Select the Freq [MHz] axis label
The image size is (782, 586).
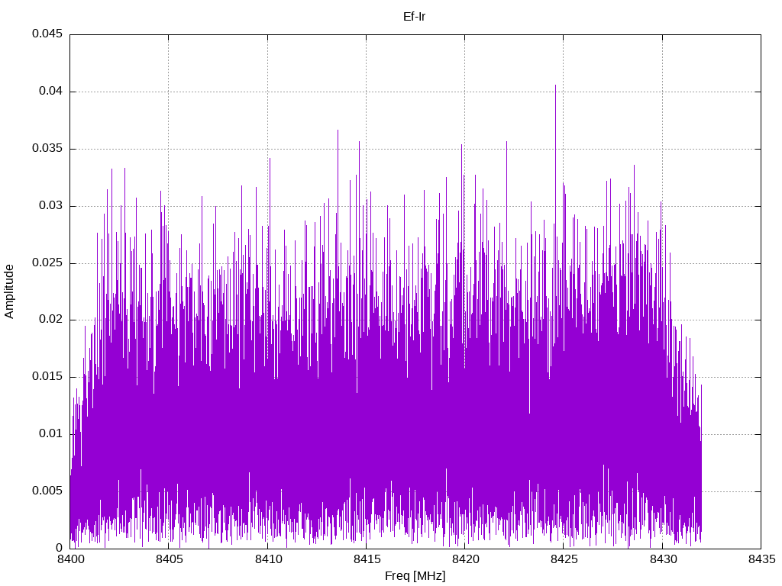click(x=415, y=576)
